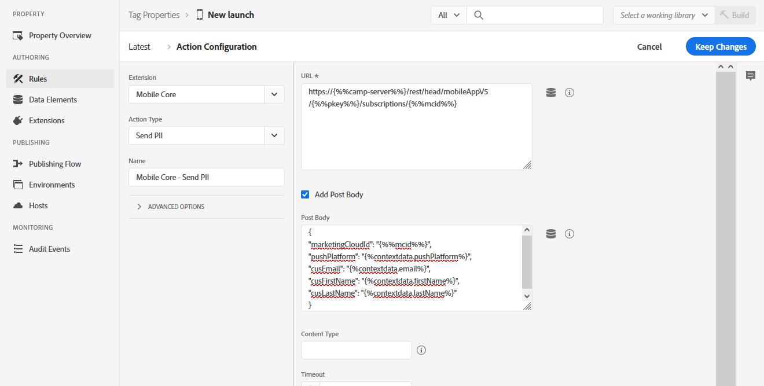
Task: Open the working library selector
Action: (664, 15)
